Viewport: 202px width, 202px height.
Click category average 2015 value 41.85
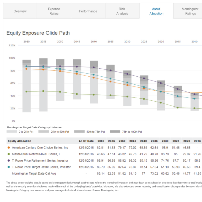197,173
